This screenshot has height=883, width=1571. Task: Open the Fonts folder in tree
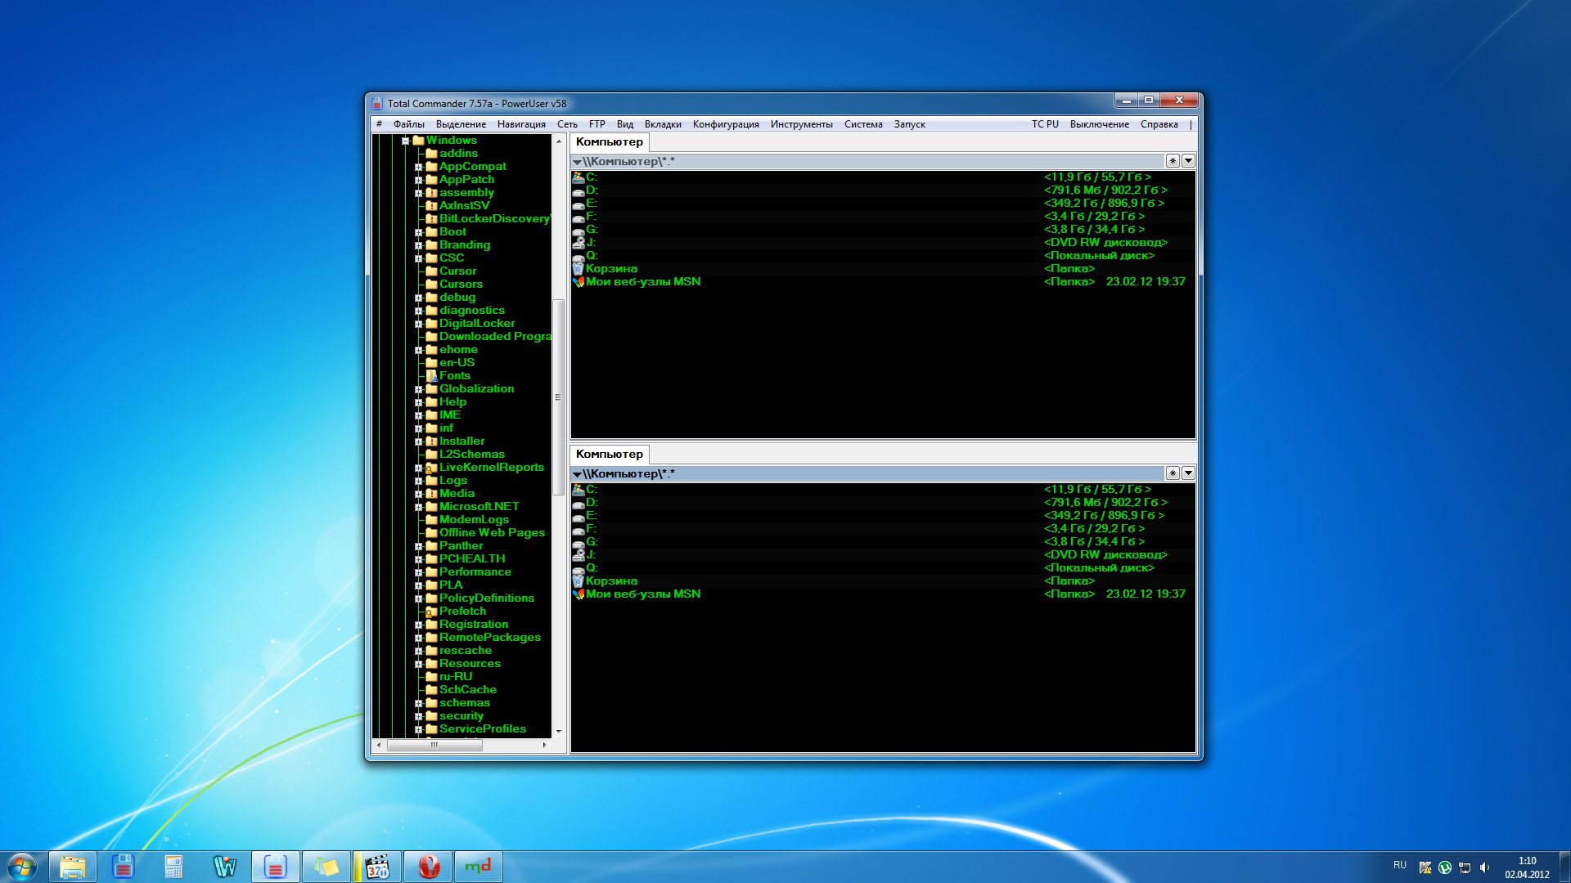454,376
